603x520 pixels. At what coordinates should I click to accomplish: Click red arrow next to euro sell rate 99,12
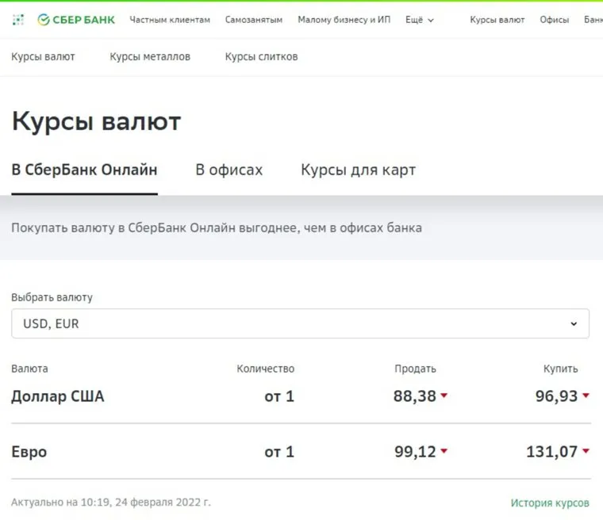tap(444, 452)
